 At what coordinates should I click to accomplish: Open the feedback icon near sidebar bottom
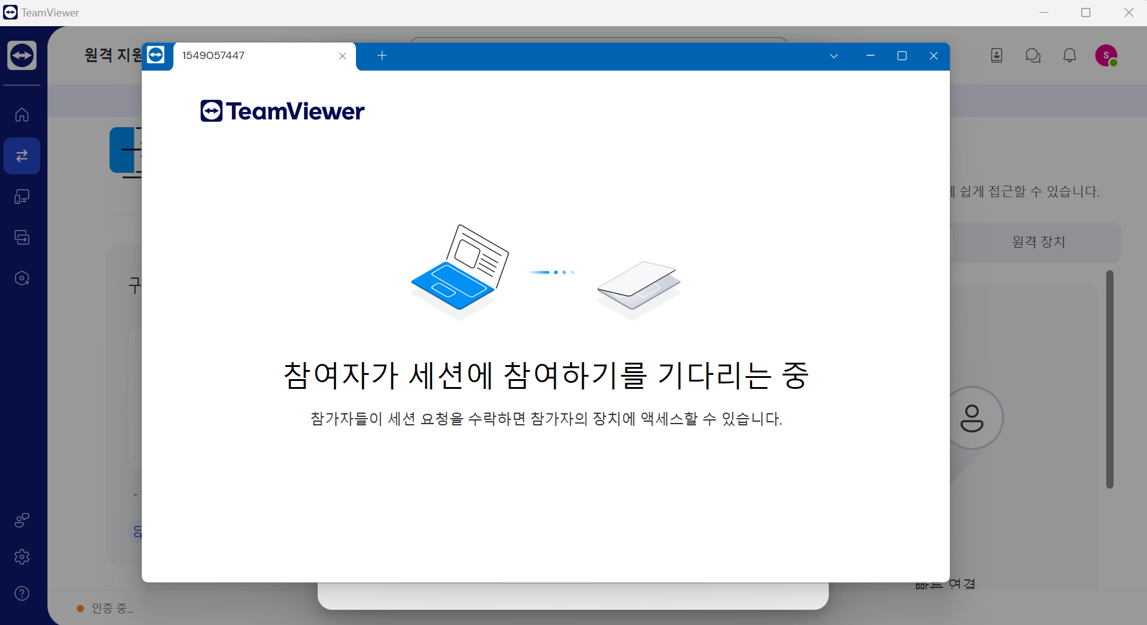tap(22, 520)
